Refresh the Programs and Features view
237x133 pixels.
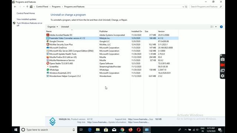(x=186, y=7)
